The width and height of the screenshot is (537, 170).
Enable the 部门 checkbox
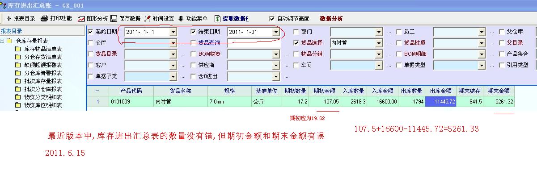point(296,32)
